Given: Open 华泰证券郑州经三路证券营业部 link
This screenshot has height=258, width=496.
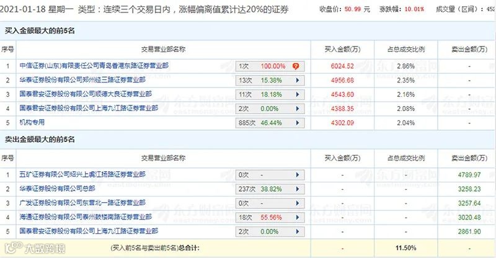Looking at the screenshot, I should click(82, 80).
